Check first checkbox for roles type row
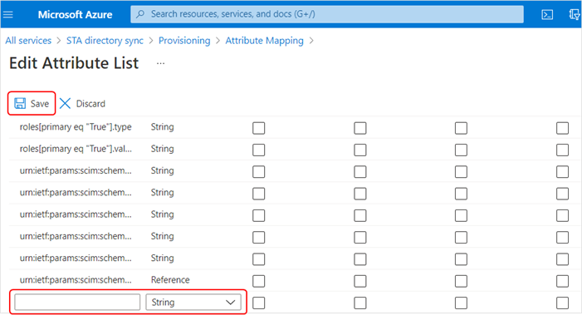Image resolution: width=582 pixels, height=320 pixels. pyautogui.click(x=259, y=128)
